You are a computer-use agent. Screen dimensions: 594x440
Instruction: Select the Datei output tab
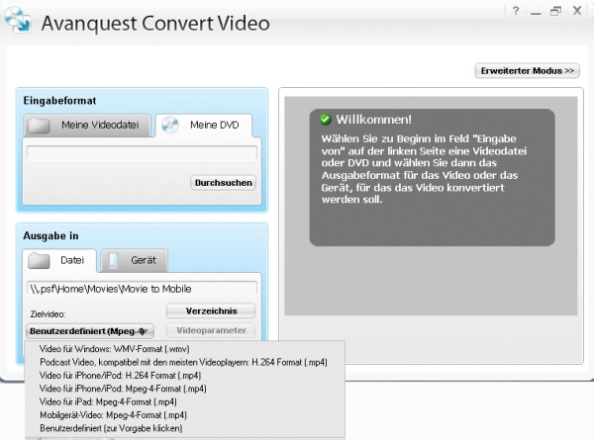[59, 260]
